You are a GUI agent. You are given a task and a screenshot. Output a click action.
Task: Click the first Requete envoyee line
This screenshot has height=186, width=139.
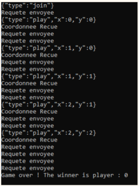pyautogui.click(x=28, y=13)
